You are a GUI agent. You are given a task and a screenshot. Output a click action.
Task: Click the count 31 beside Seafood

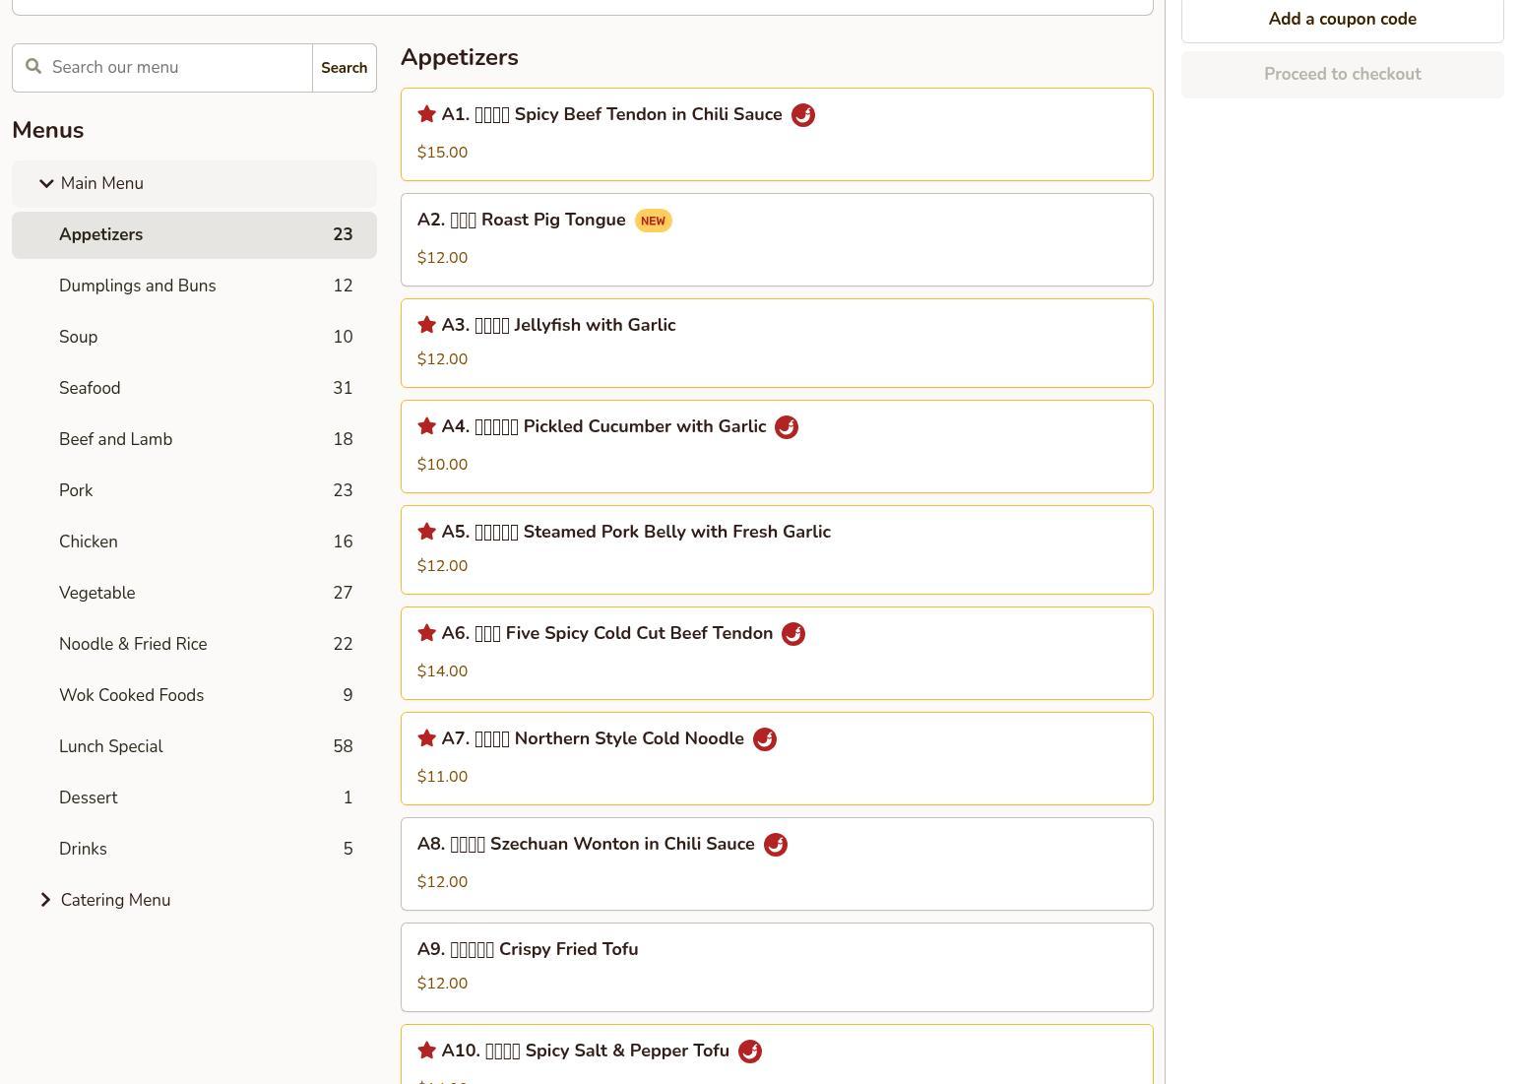tap(343, 389)
